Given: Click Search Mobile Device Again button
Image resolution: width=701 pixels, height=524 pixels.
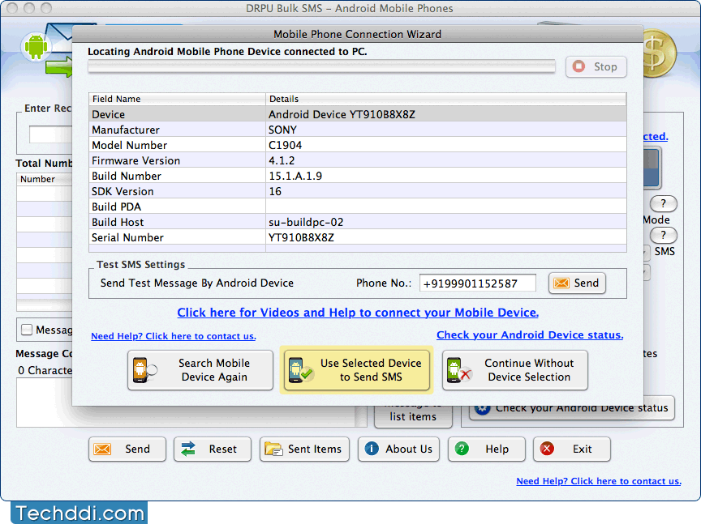Looking at the screenshot, I should click(x=200, y=370).
